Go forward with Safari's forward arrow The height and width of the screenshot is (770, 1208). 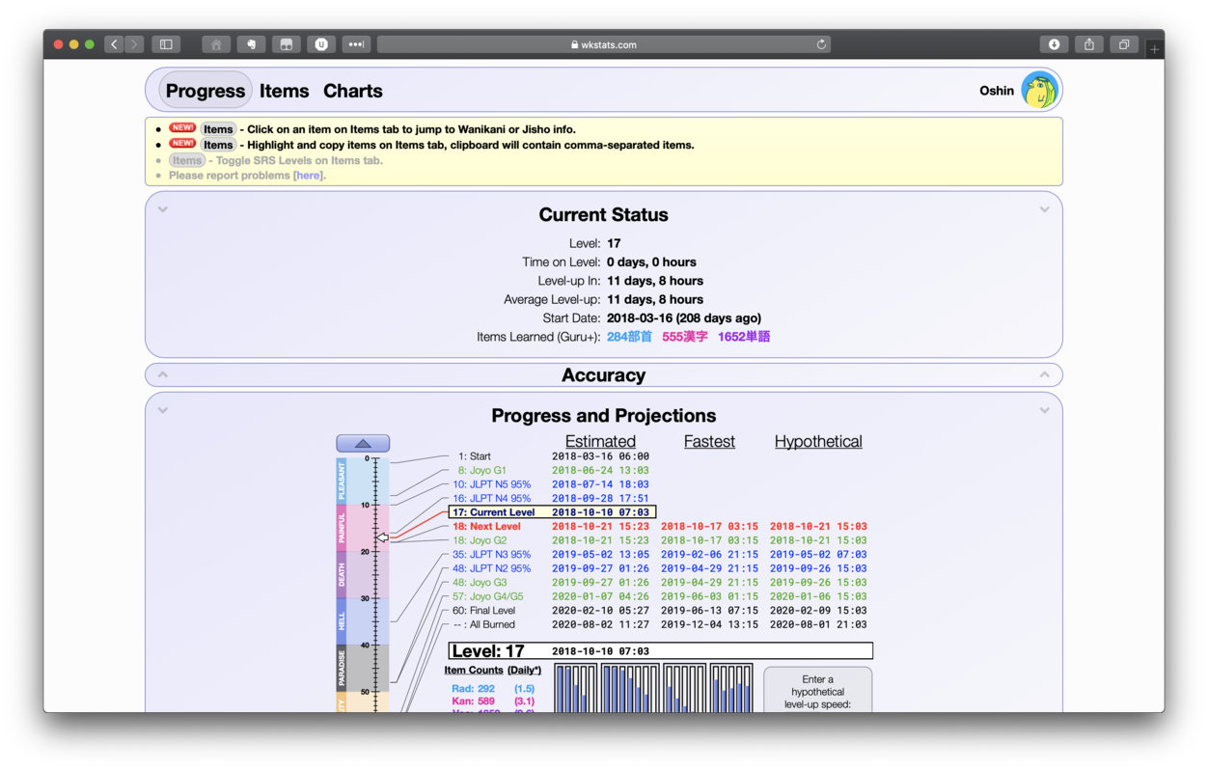pyautogui.click(x=134, y=44)
